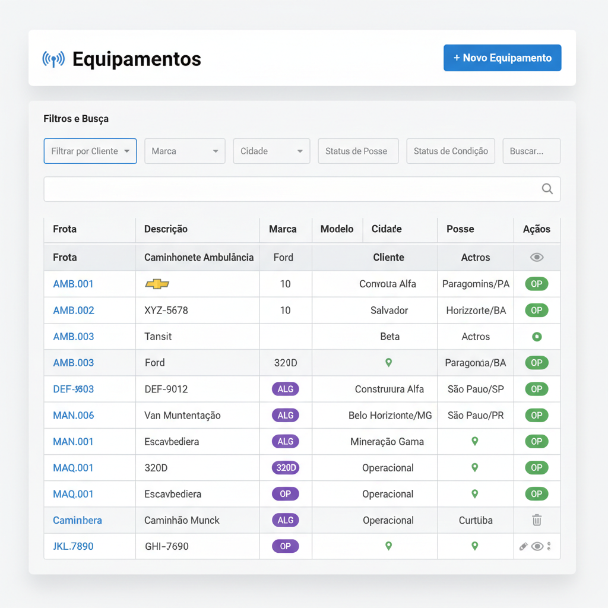The image size is (608, 608).
Task: Edit JKL.7890 with the pencil icon
Action: pyautogui.click(x=524, y=546)
